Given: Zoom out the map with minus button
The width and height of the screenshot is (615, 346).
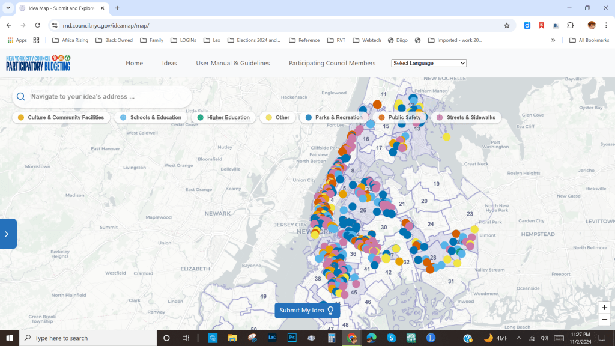Looking at the screenshot, I should point(604,320).
